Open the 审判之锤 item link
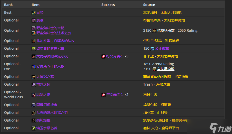The width and height of the screenshot is (232, 134). point(43,84)
